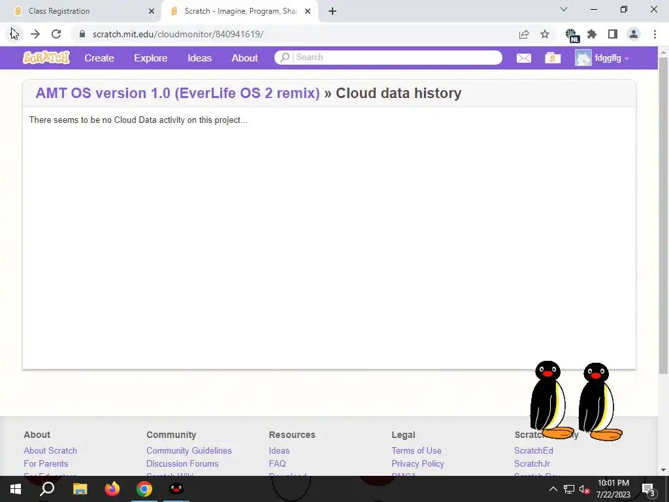669x502 pixels.
Task: Open the Privacy Policy link
Action: click(x=417, y=463)
